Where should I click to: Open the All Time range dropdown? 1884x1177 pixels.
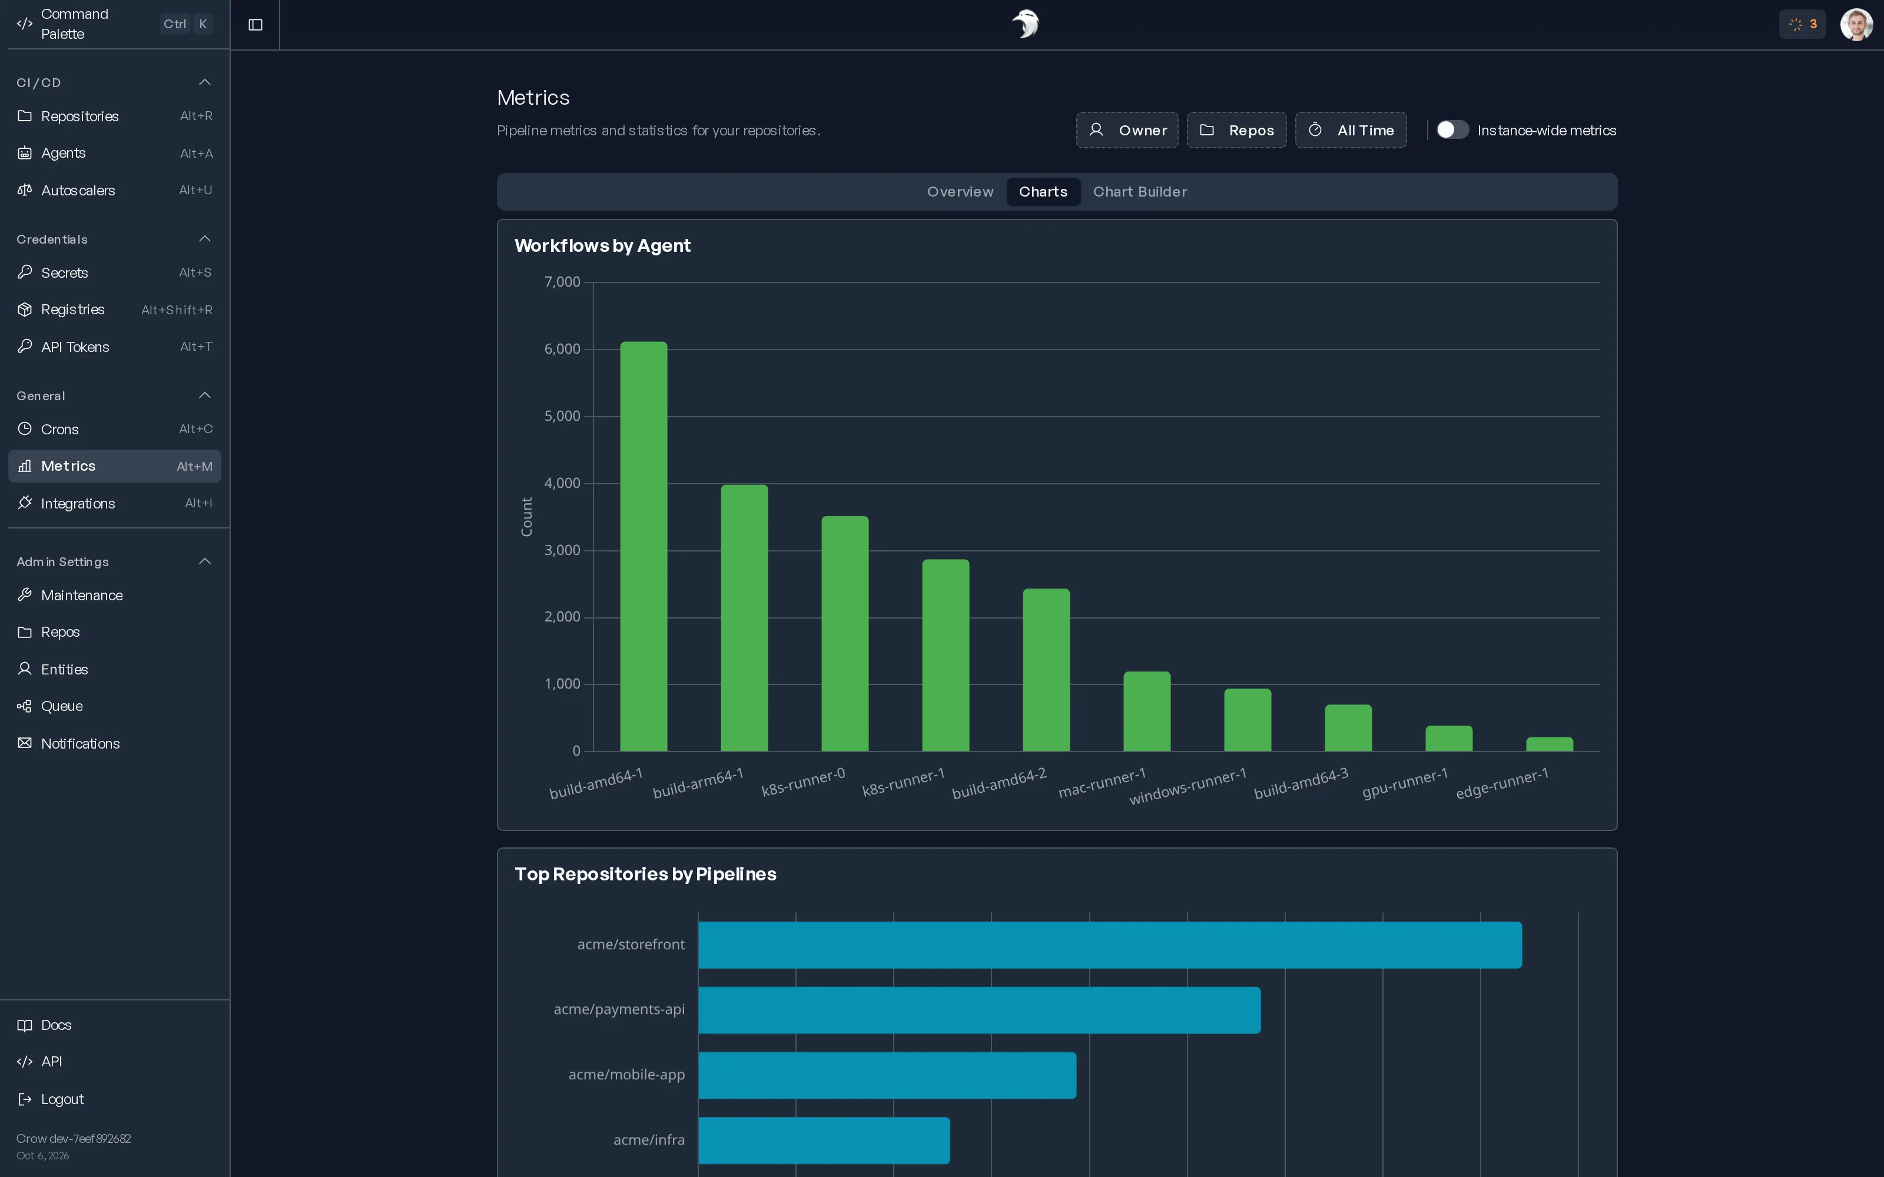1351,130
